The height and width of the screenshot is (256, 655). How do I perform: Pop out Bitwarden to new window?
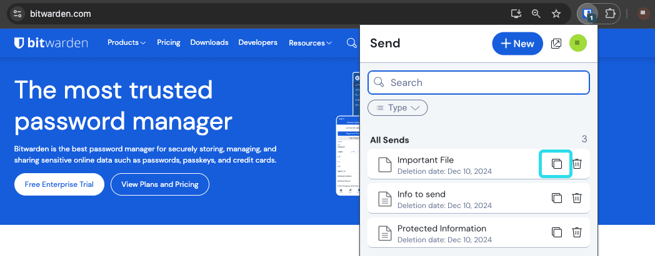point(556,44)
